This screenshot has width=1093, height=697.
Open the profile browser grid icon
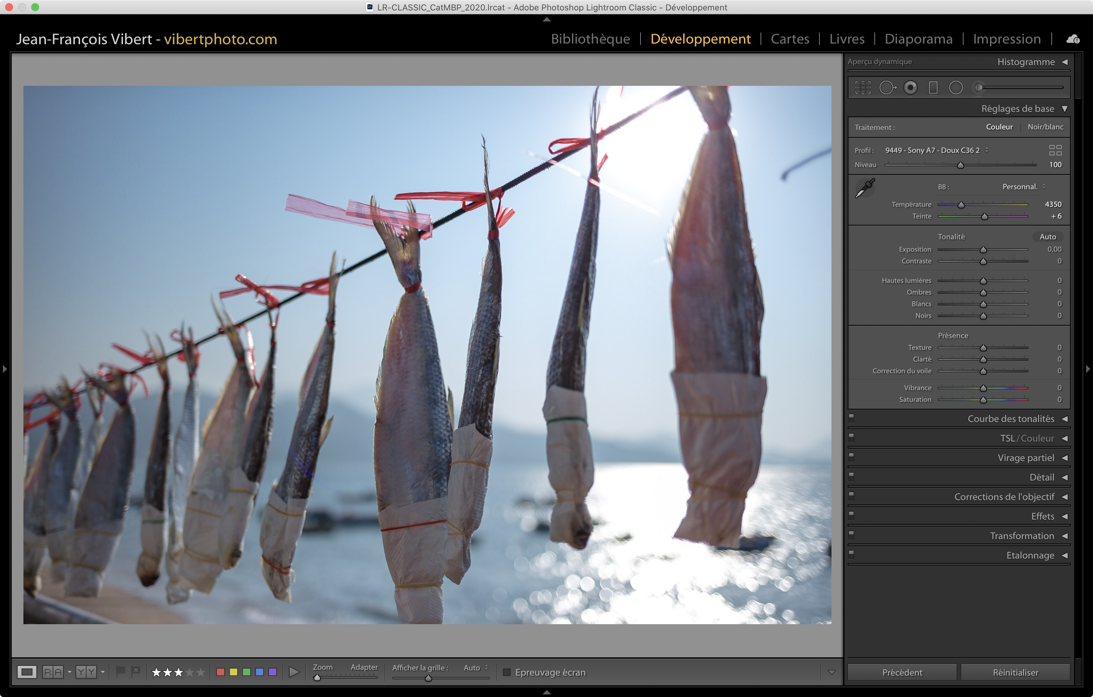point(1055,150)
